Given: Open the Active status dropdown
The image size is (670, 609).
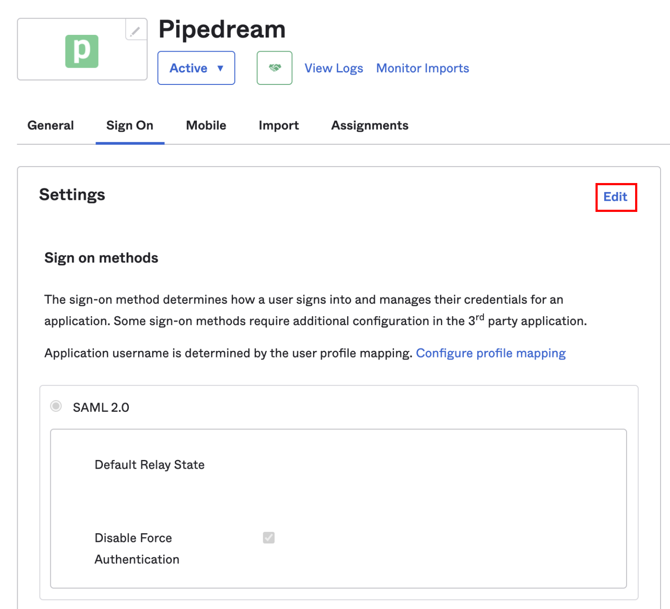Looking at the screenshot, I should coord(196,68).
